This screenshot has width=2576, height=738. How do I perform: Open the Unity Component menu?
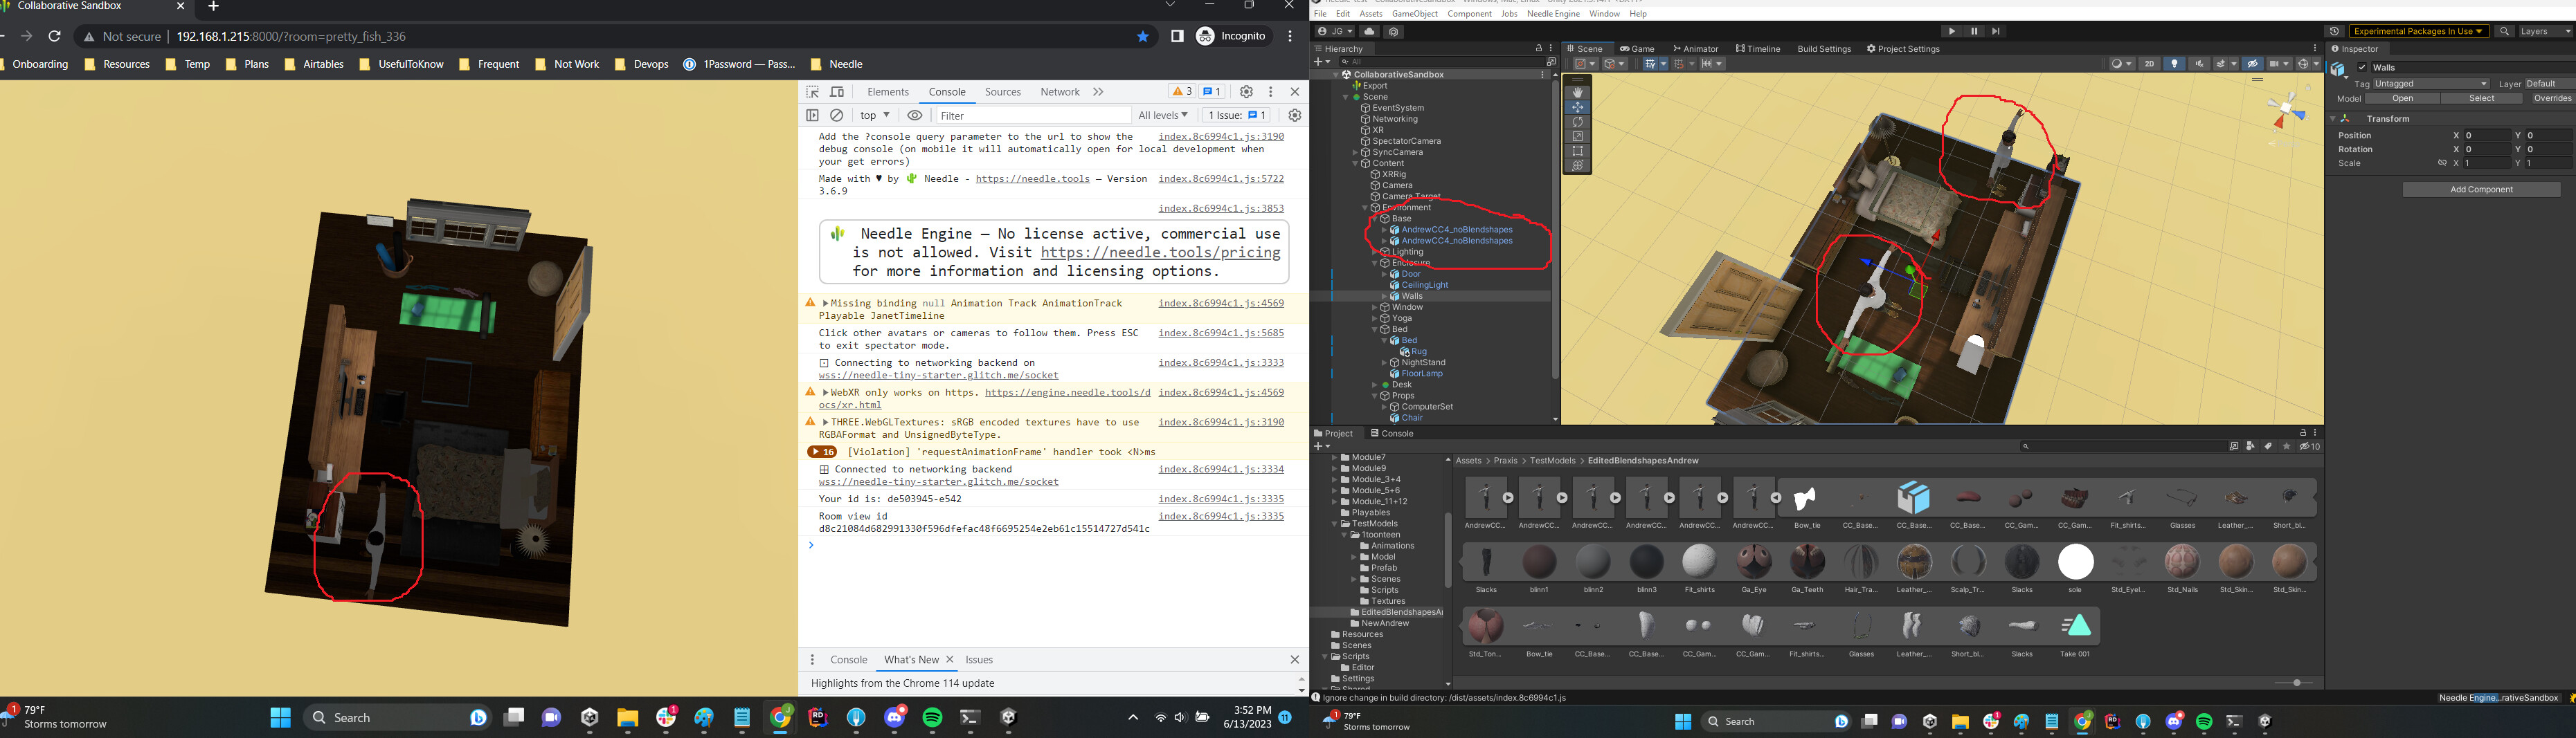(x=1469, y=14)
